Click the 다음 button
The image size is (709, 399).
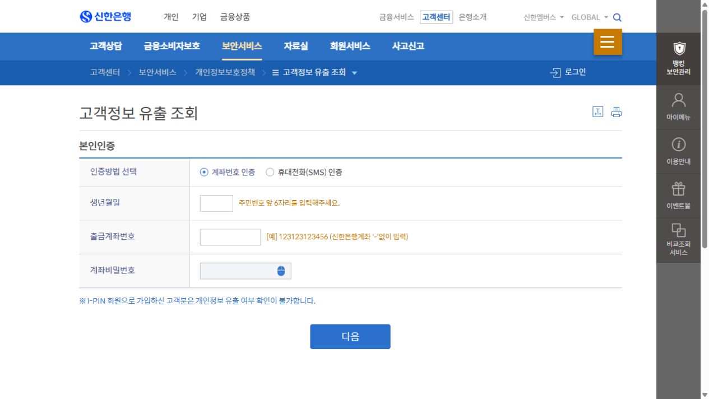(350, 337)
